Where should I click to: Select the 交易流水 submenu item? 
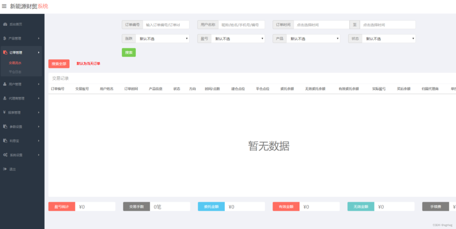15,63
